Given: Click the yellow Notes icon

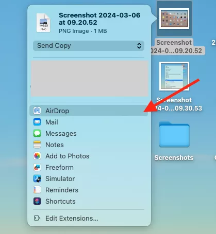Looking at the screenshot, I should (37, 145).
